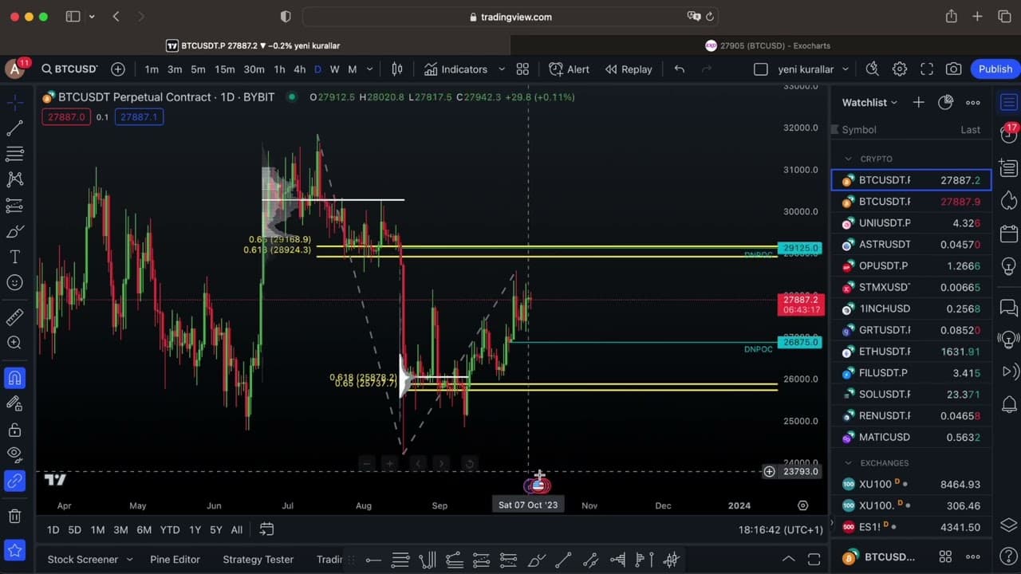This screenshot has height=574, width=1021.
Task: Open the watchlist advanced view pie icon
Action: [946, 102]
